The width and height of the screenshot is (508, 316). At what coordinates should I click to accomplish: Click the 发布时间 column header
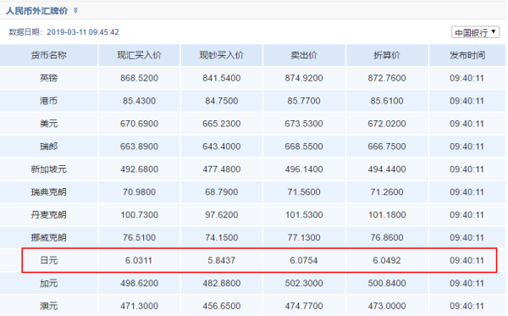[x=467, y=55]
